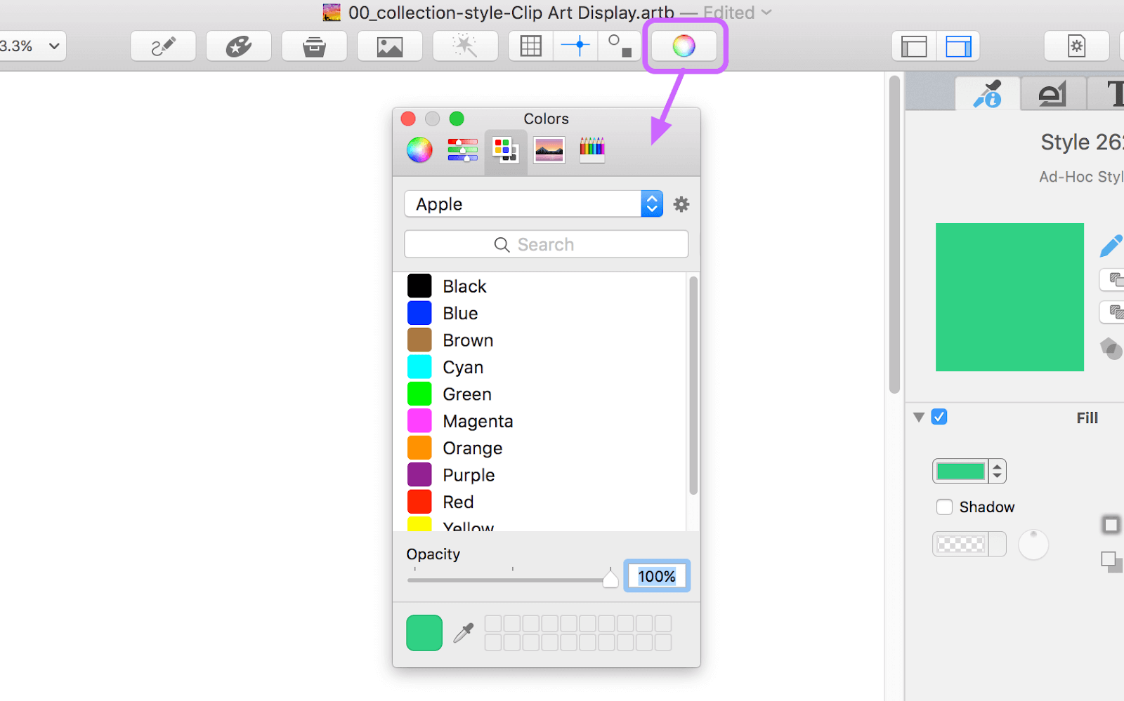Enable the Shadow checkbox

click(x=944, y=507)
